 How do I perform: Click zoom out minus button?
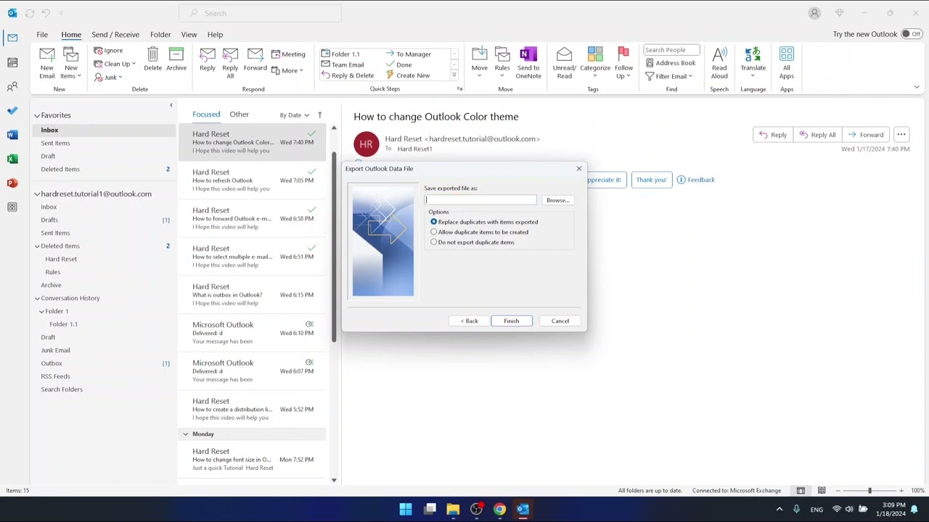pos(838,491)
